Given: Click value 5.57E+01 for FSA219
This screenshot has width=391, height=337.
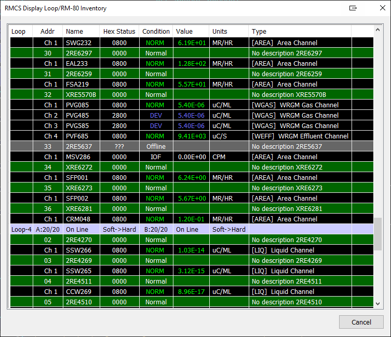Looking at the screenshot, I should [192, 85].
